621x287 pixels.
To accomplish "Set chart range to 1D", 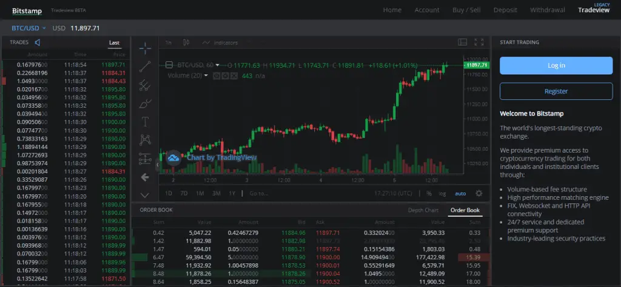I will click(x=169, y=193).
